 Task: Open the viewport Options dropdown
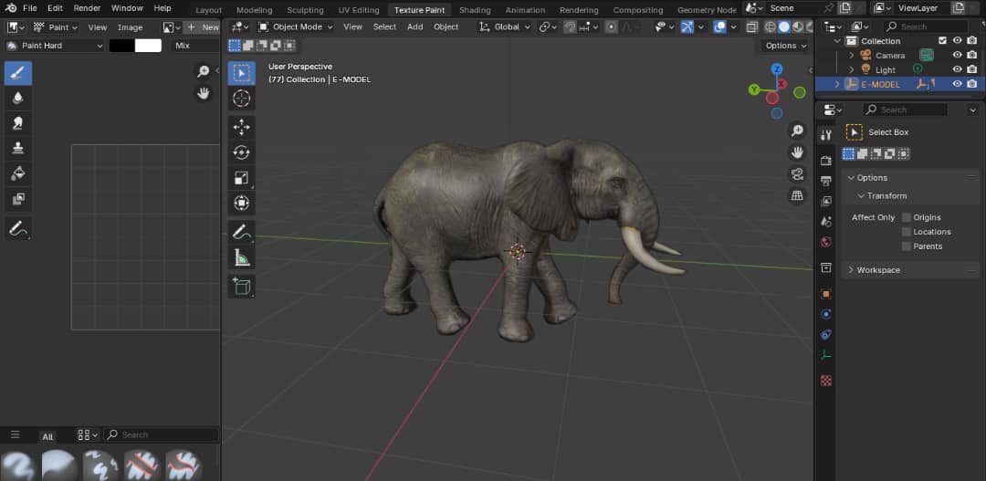[x=785, y=46]
